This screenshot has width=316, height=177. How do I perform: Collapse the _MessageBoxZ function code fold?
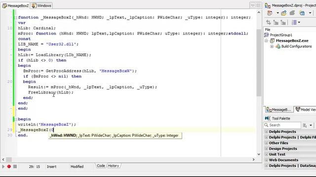click(15, 18)
